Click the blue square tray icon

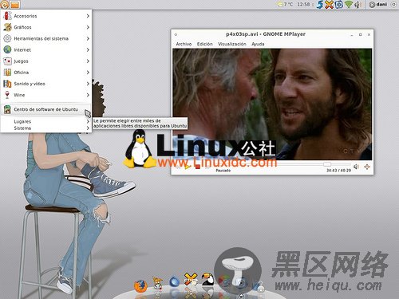coord(338,4)
